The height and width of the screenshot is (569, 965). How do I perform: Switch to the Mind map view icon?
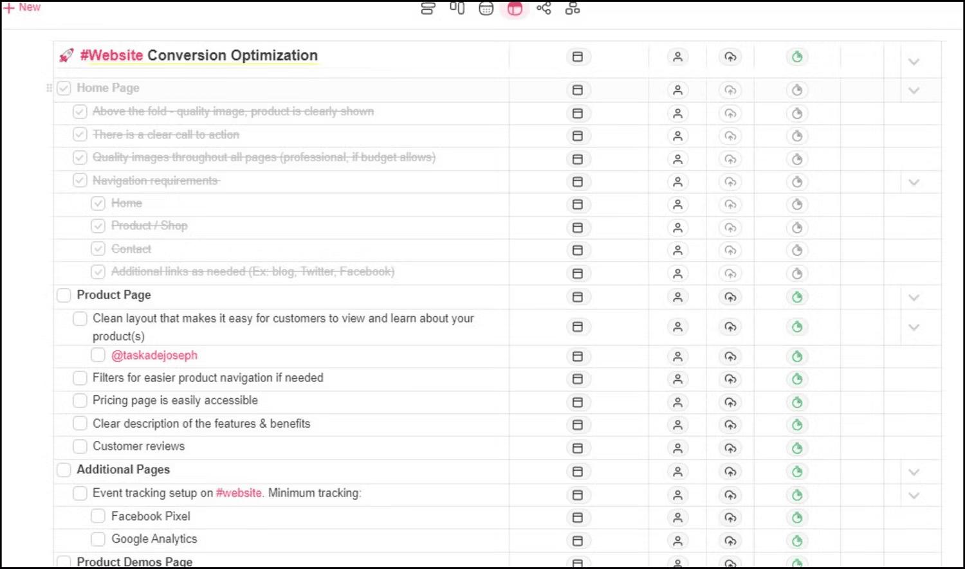[x=544, y=8]
